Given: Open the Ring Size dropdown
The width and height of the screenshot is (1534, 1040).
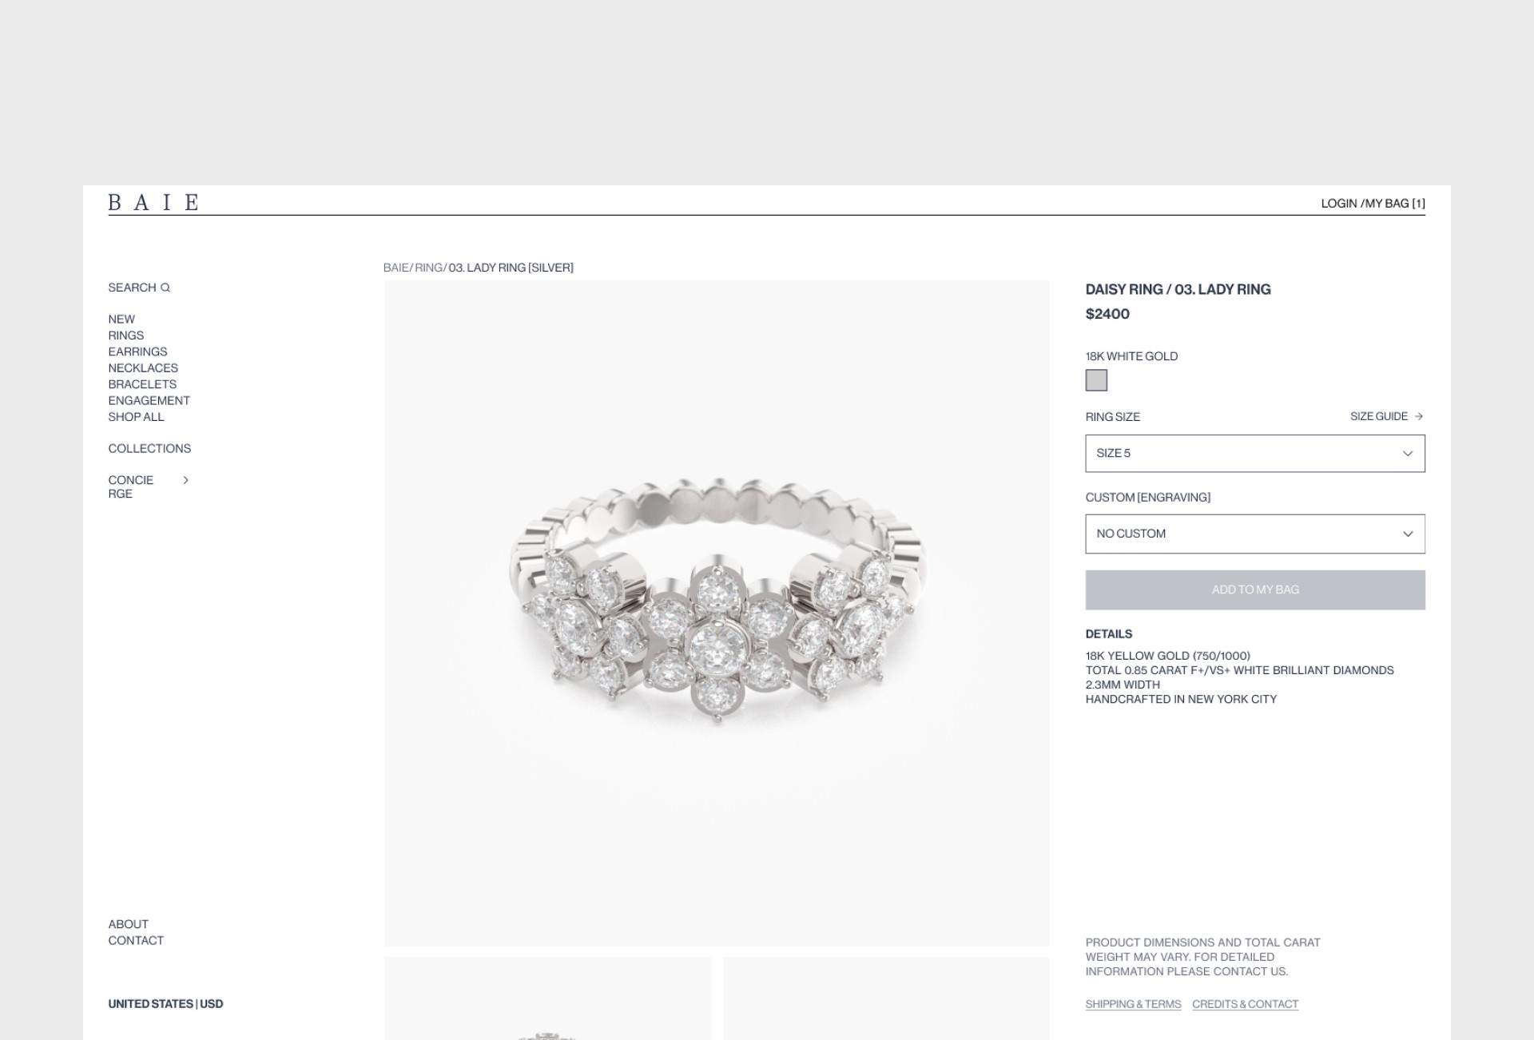Looking at the screenshot, I should [x=1254, y=454].
